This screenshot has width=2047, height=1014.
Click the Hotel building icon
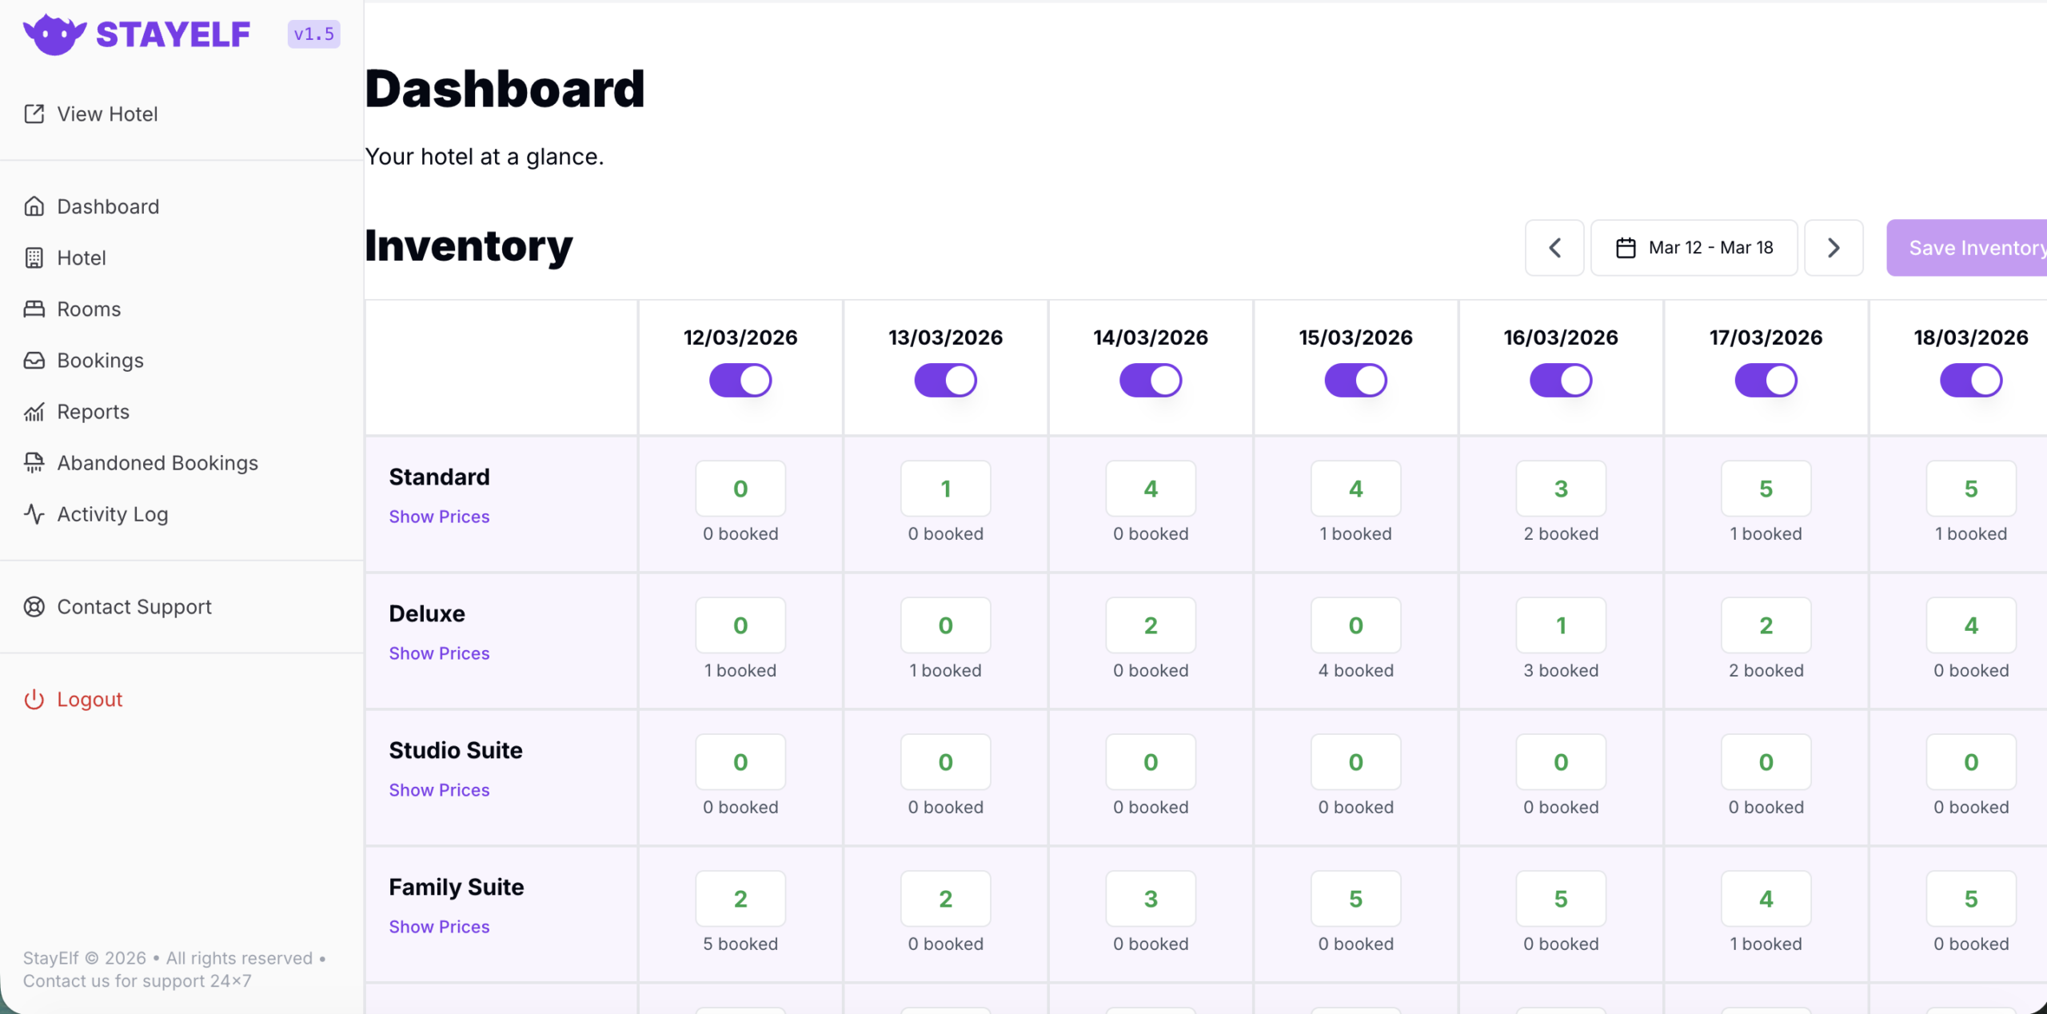pos(34,258)
